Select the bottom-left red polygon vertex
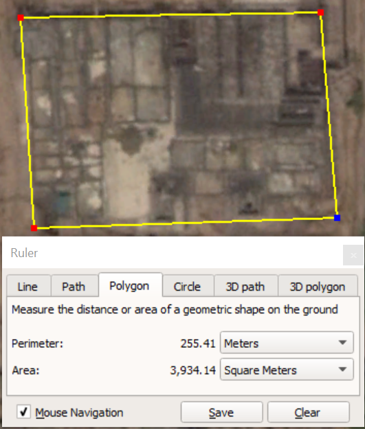The width and height of the screenshot is (365, 429). click(34, 228)
